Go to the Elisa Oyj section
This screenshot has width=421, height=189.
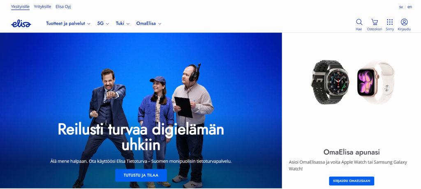tap(63, 7)
